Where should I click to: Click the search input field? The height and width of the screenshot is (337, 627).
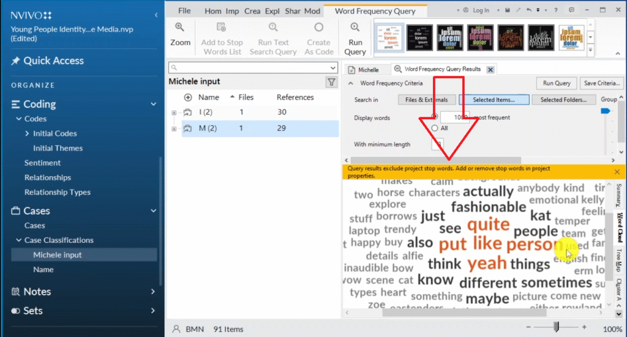(251, 67)
